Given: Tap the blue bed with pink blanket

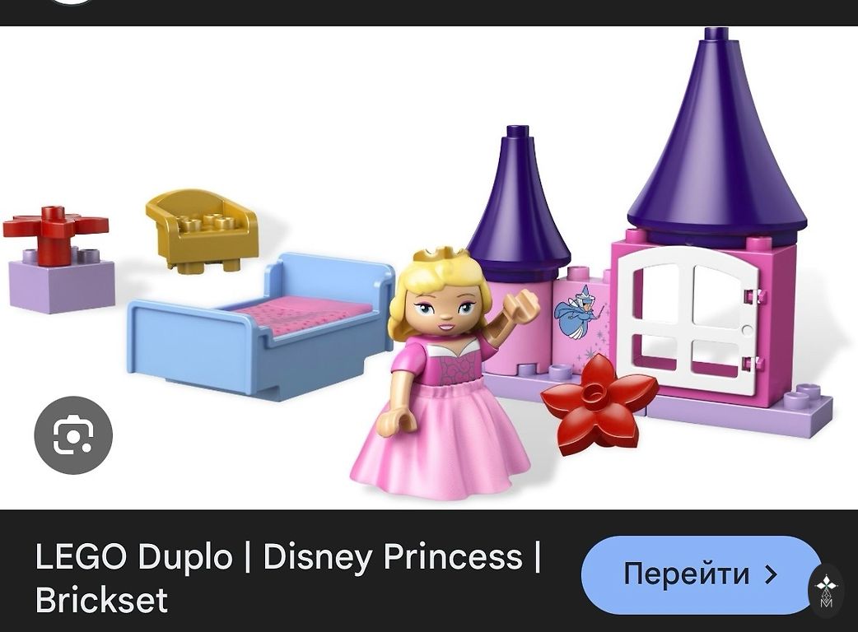Looking at the screenshot, I should tap(260, 325).
